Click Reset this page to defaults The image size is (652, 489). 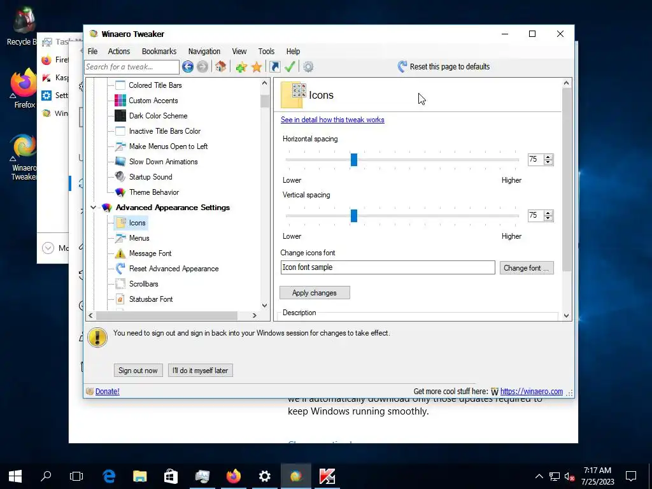[x=444, y=66]
